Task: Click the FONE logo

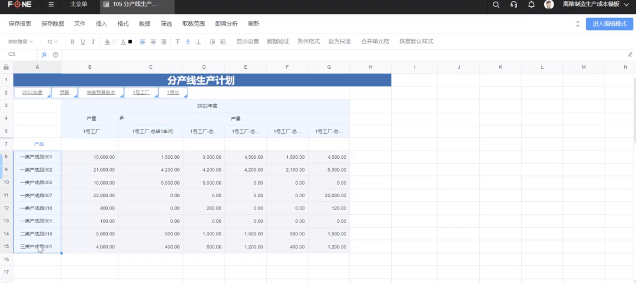Action: click(x=20, y=5)
